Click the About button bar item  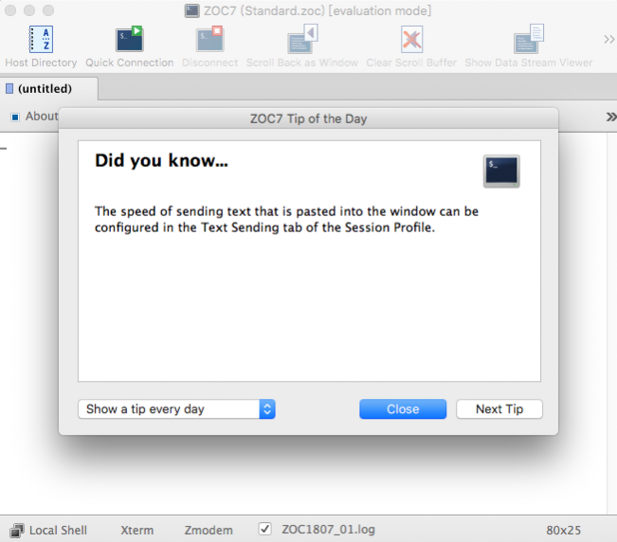point(35,117)
